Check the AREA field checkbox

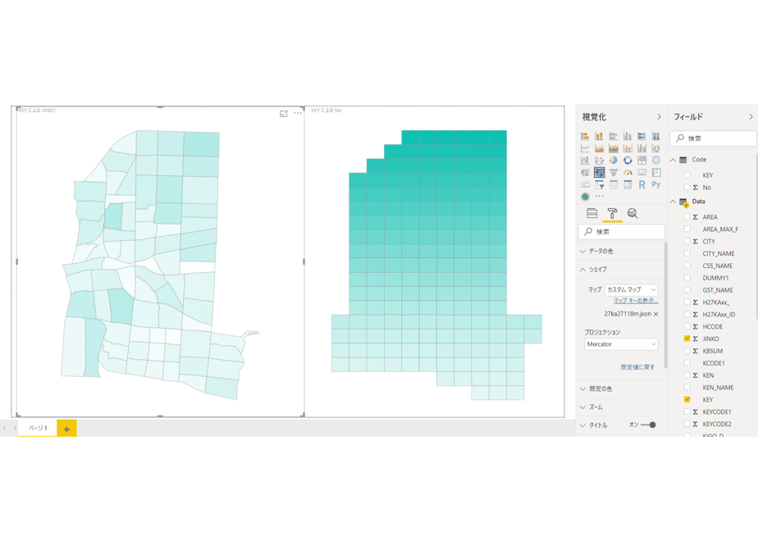[687, 217]
